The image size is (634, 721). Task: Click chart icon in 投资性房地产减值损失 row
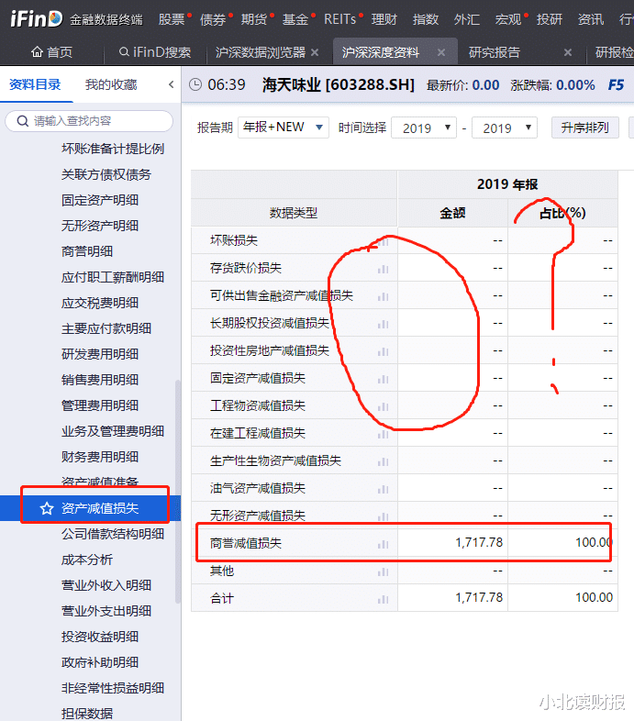point(384,351)
